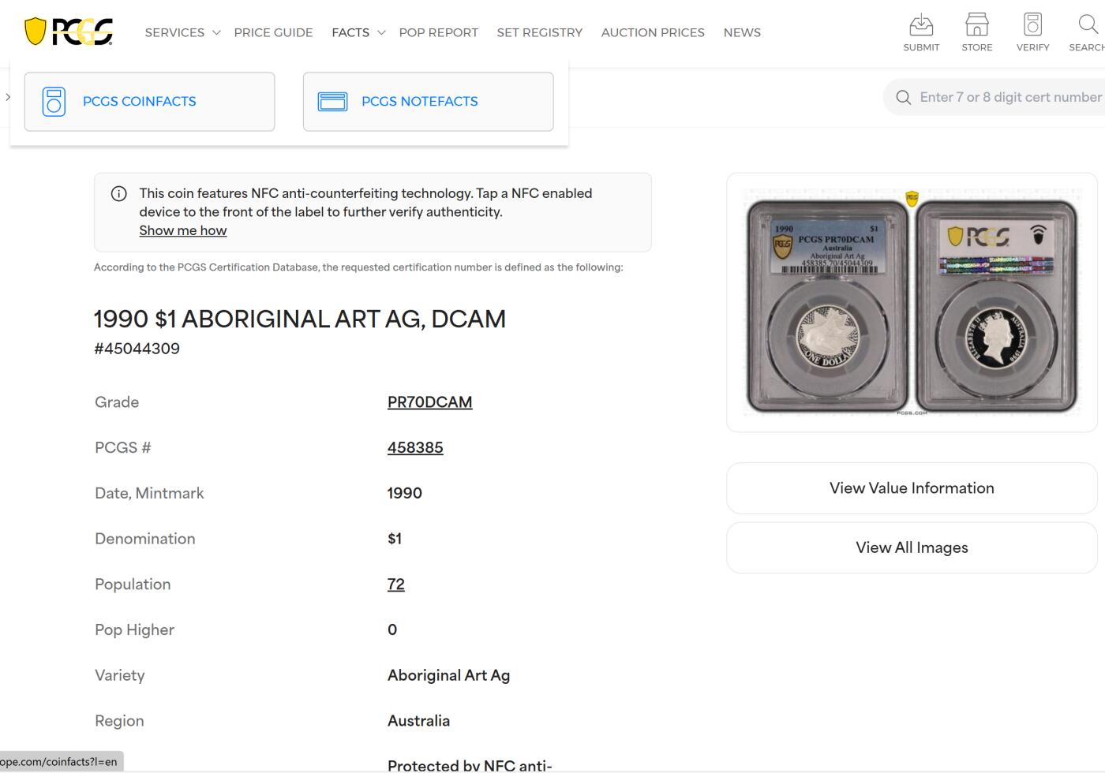Click the info icon in NFC notice
This screenshot has height=773, width=1105.
(x=119, y=194)
